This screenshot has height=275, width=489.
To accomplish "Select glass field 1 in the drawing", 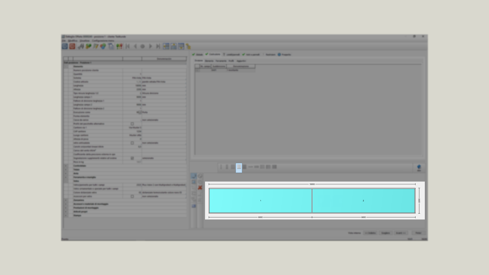I will coord(261,201).
